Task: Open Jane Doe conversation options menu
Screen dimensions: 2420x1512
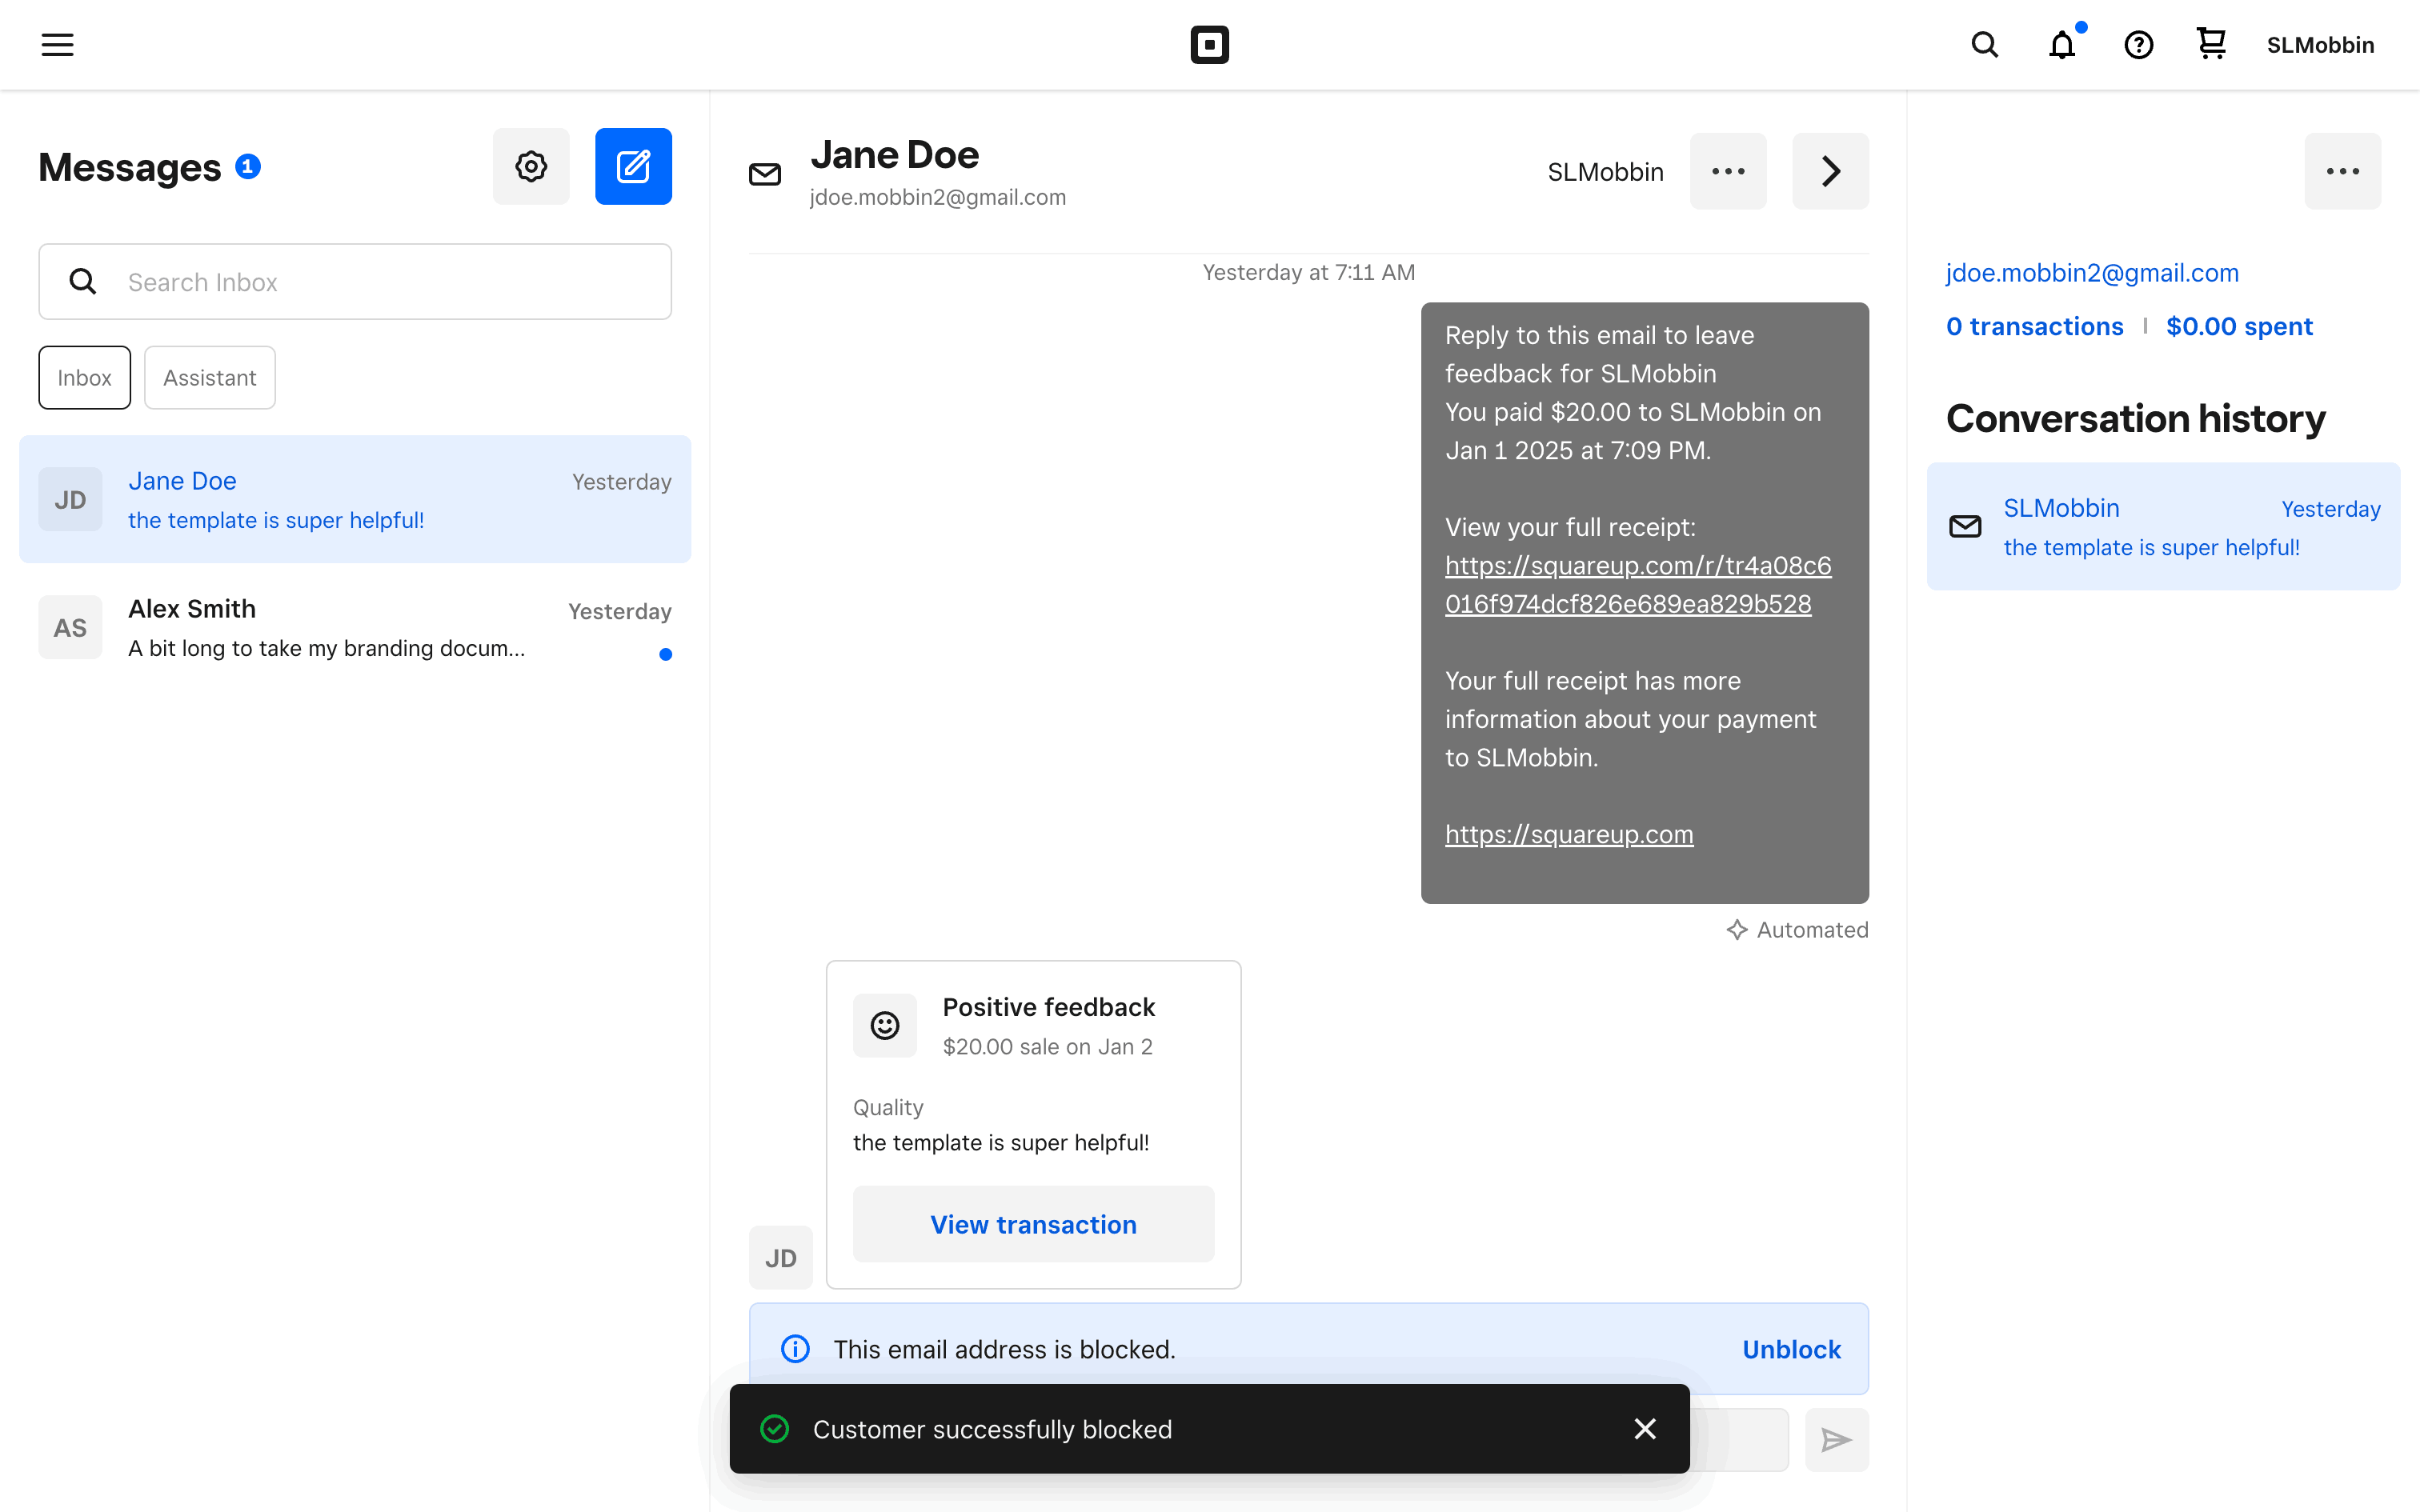Action: coord(1728,171)
